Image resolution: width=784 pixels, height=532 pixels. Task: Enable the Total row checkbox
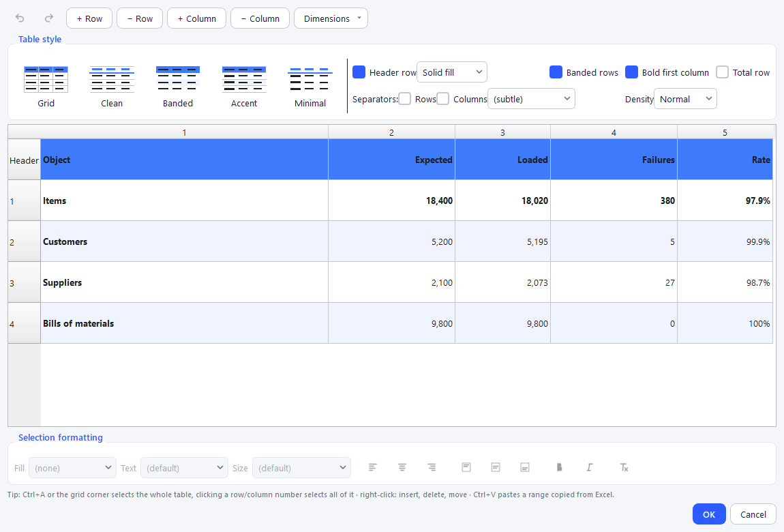tap(723, 72)
